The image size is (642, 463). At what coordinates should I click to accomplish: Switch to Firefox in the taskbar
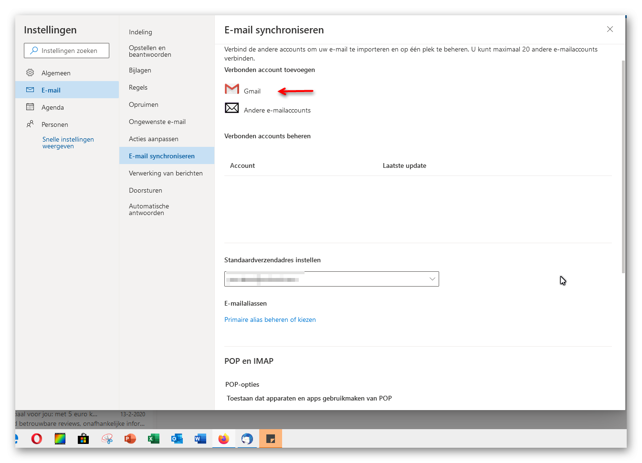(223, 439)
